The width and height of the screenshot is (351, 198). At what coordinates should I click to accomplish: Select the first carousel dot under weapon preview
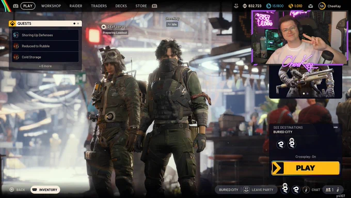point(304,94)
